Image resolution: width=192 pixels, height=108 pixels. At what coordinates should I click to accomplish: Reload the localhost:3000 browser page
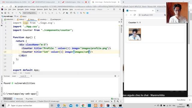(135, 15)
